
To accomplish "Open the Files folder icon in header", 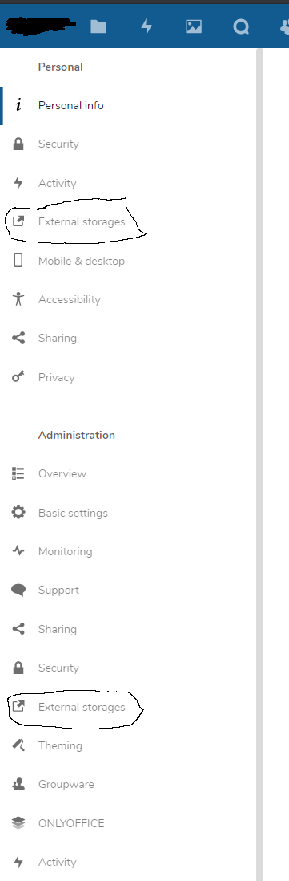I will click(98, 26).
